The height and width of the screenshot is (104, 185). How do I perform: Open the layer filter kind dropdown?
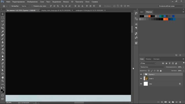[148, 63]
